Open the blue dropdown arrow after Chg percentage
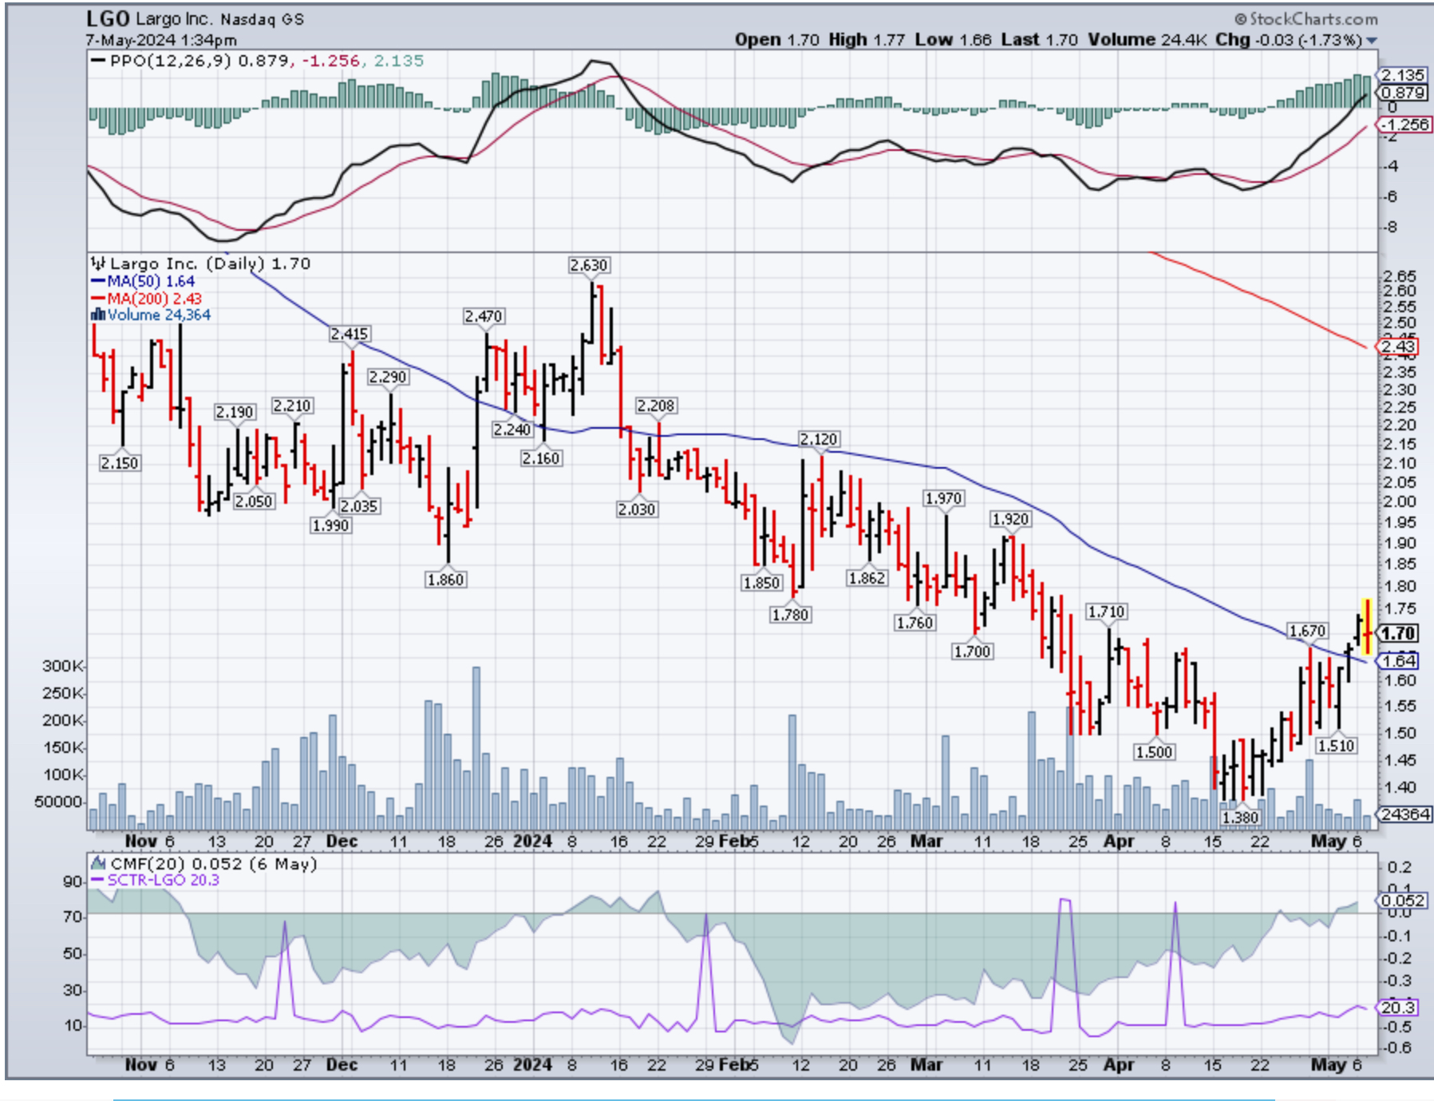This screenshot has height=1101, width=1434. [1372, 40]
